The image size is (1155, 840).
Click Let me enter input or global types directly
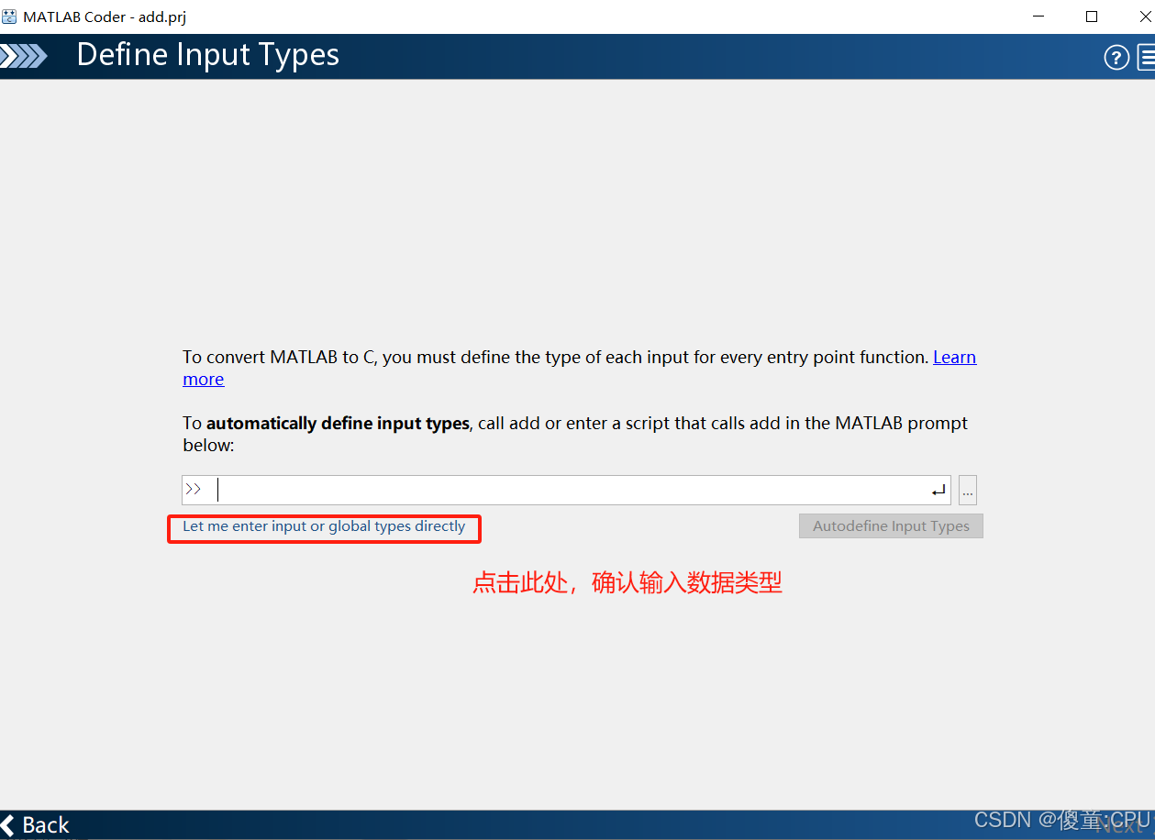tap(324, 526)
